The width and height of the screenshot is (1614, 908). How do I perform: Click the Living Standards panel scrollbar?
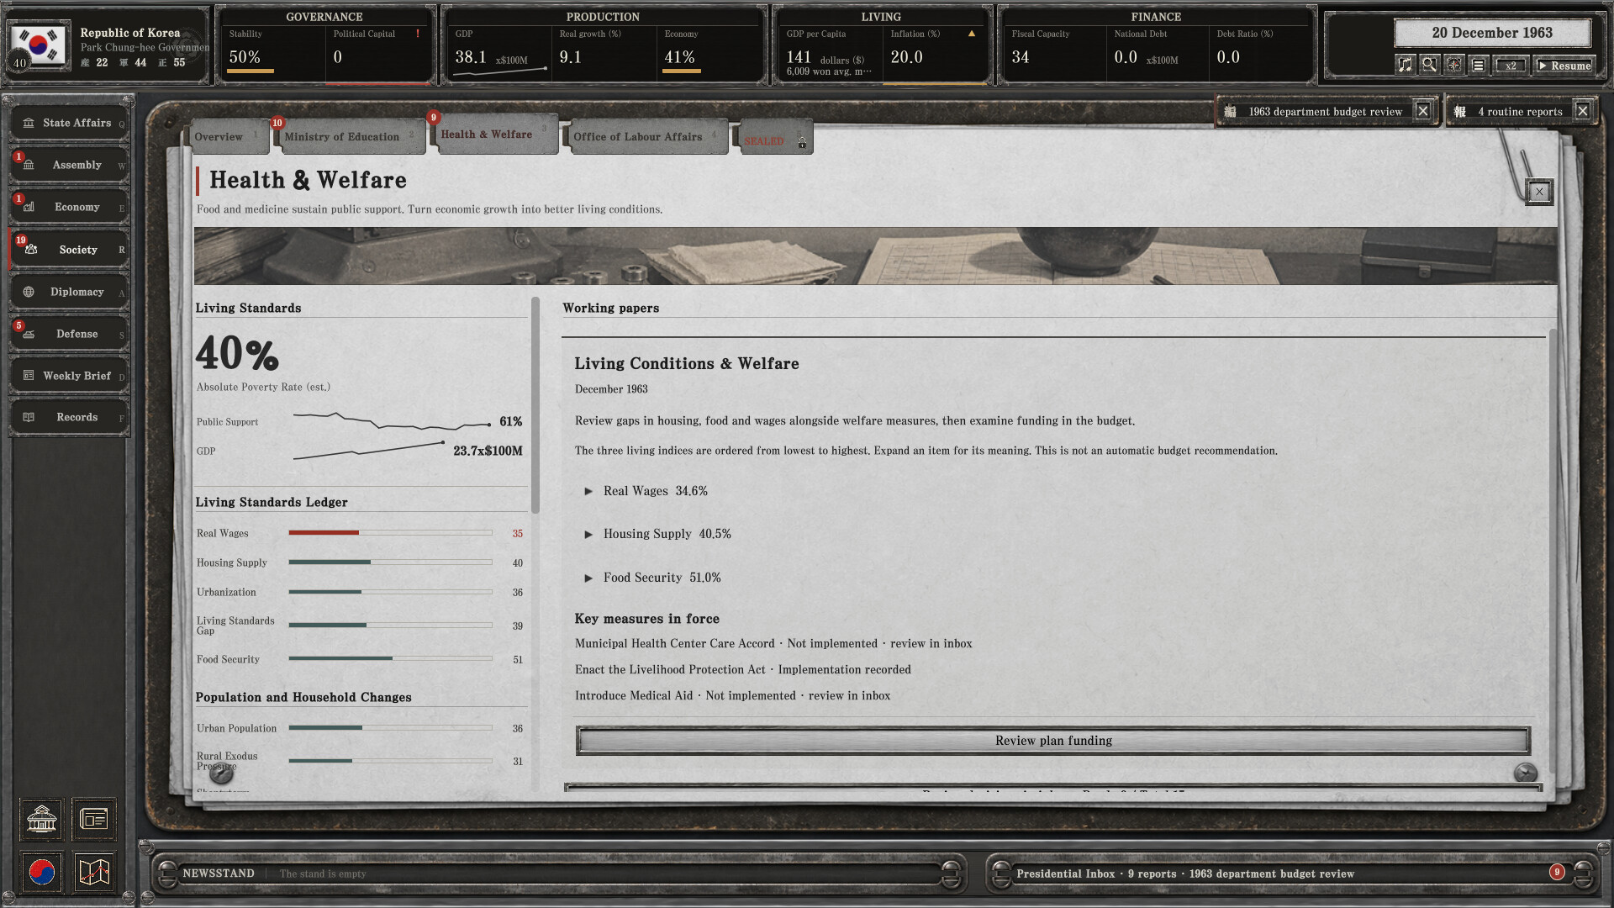(x=535, y=405)
